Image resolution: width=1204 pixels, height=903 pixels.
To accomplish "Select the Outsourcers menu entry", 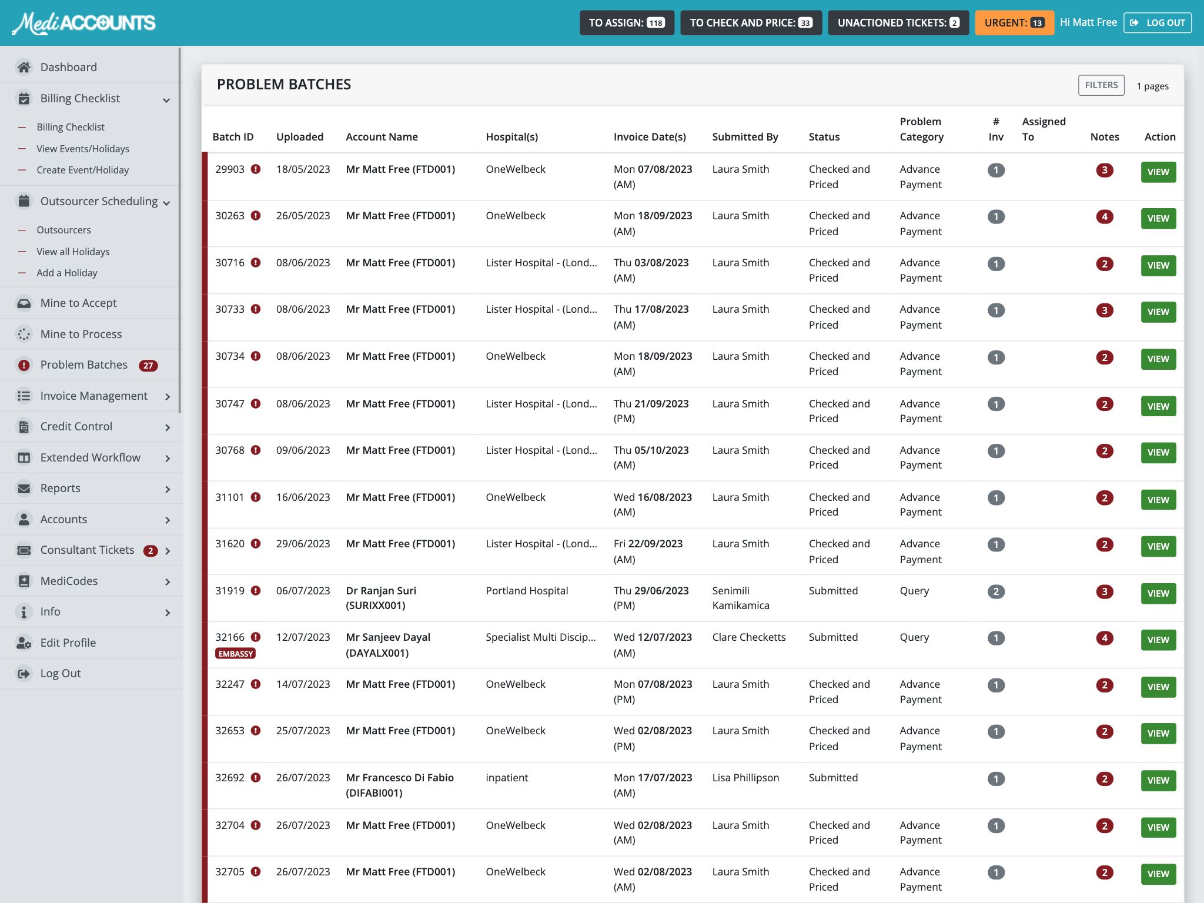I will click(x=63, y=230).
